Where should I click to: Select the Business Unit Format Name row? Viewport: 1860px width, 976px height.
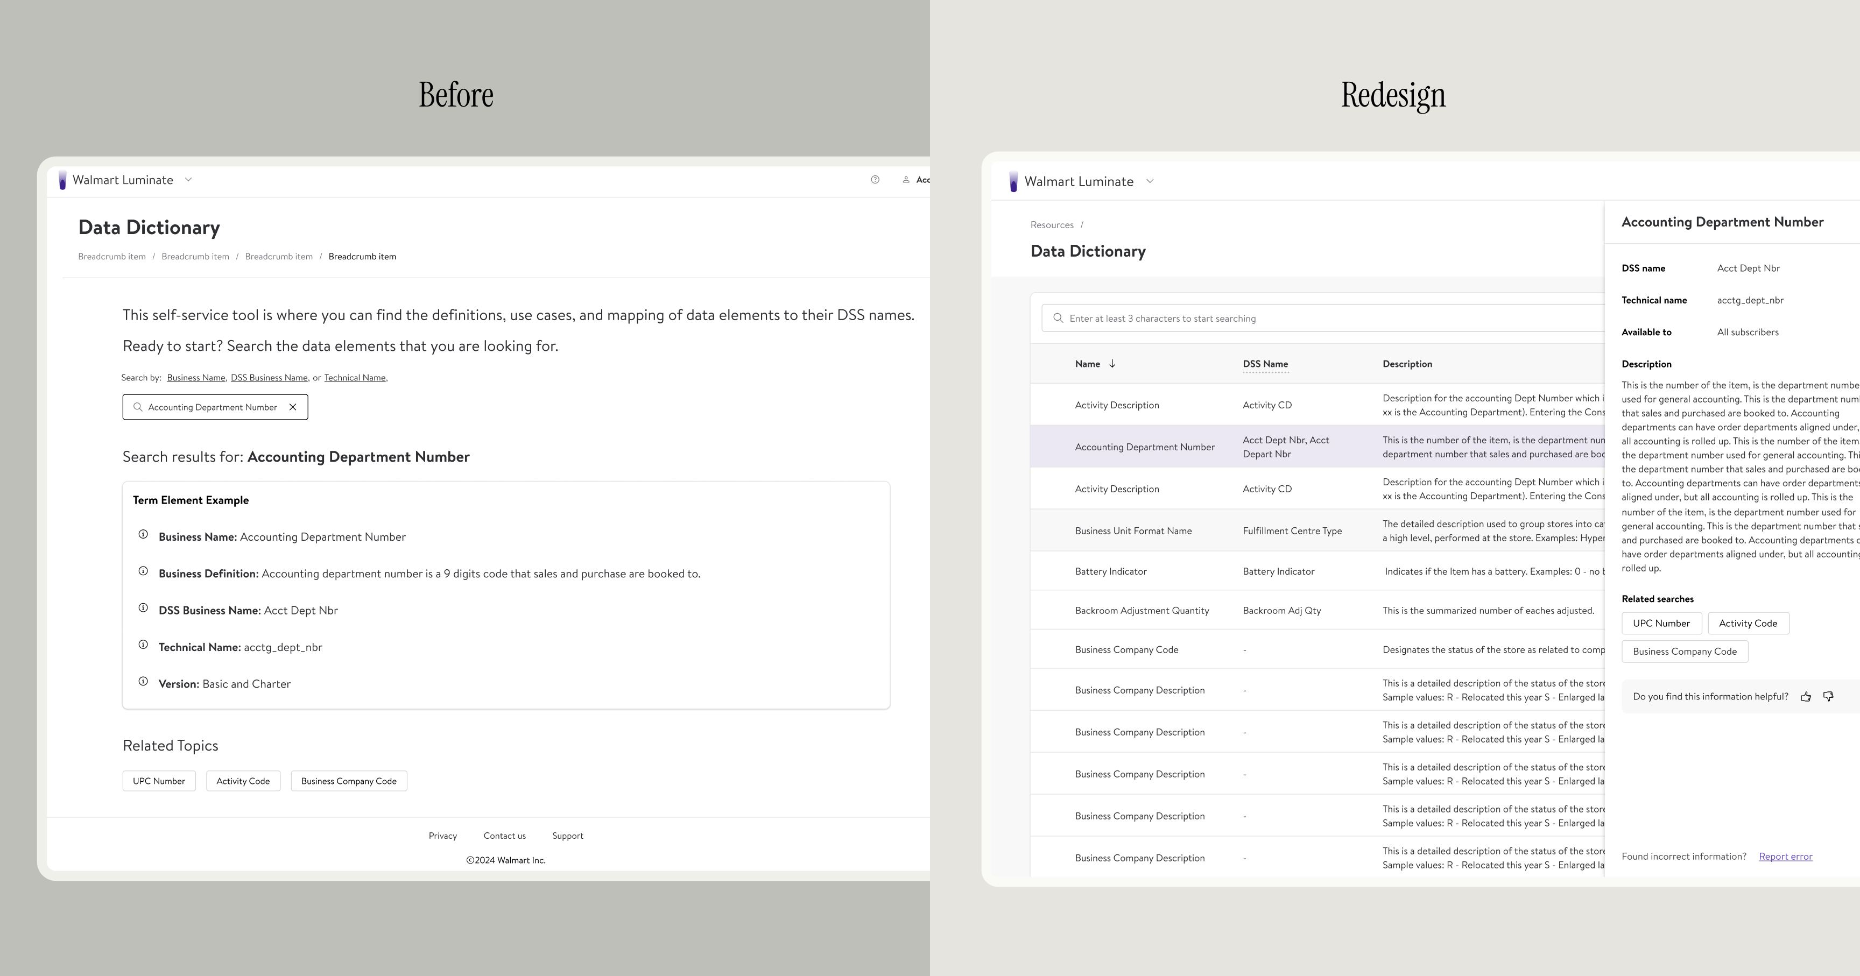tap(1317, 531)
